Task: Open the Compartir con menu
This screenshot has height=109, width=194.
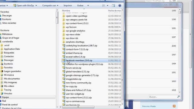Action: point(50,5)
